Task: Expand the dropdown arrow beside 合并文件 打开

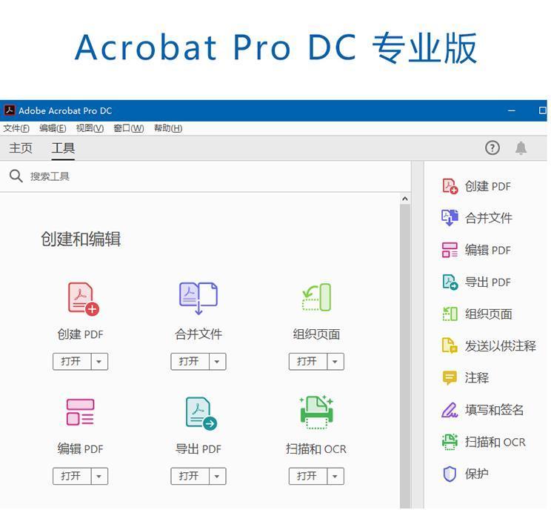Action: [x=217, y=362]
